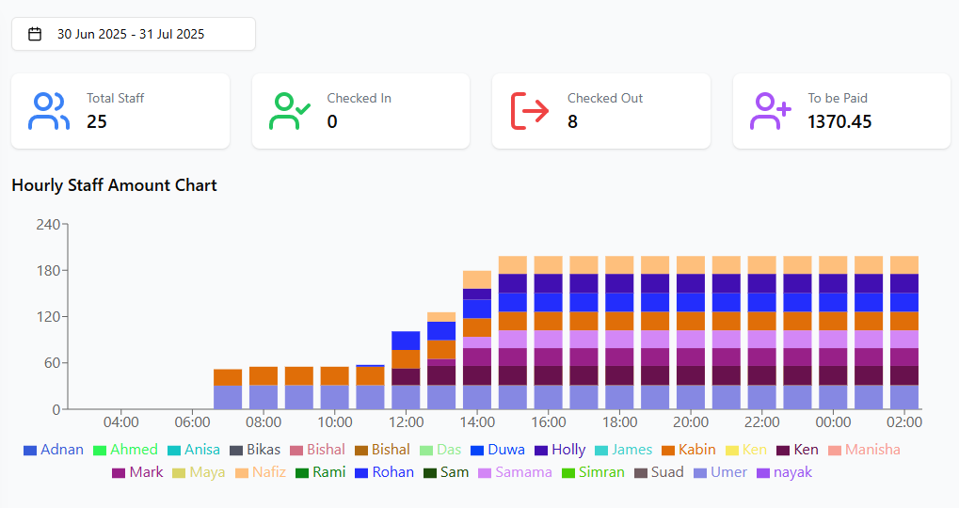Click the calendar icon in the date picker
The height and width of the screenshot is (508, 959).
(35, 34)
